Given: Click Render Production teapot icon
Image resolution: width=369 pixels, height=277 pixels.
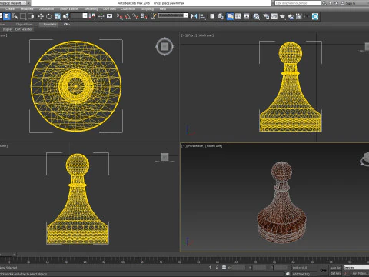Looking at the screenshot, I should (282, 16).
